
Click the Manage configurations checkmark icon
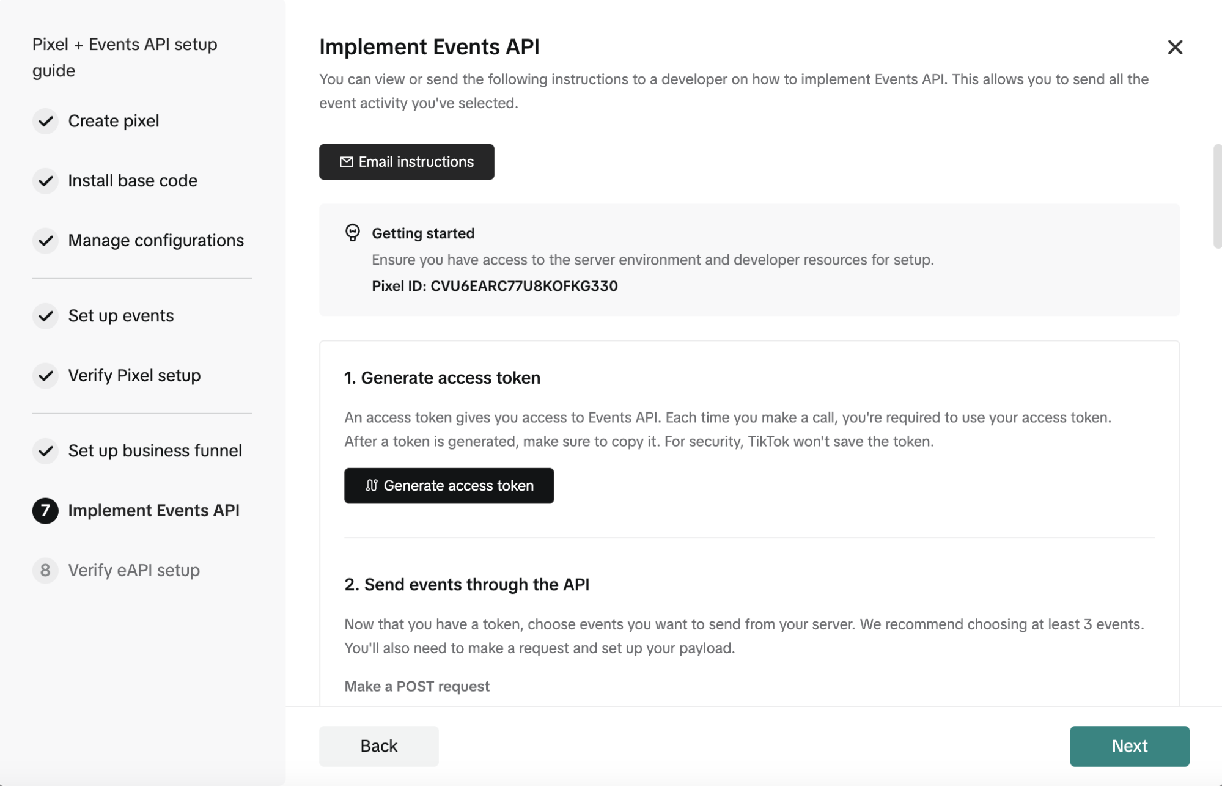pyautogui.click(x=45, y=241)
